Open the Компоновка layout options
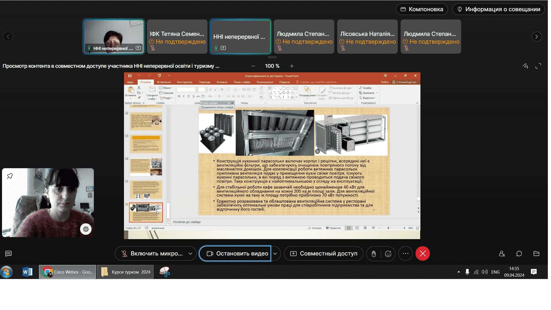 point(422,9)
